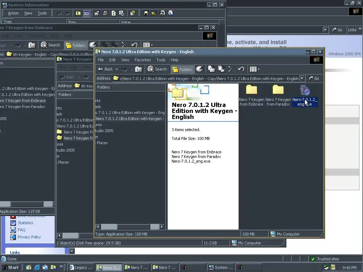Click Start button on taskbar
363x272 pixels.
pos(10,267)
